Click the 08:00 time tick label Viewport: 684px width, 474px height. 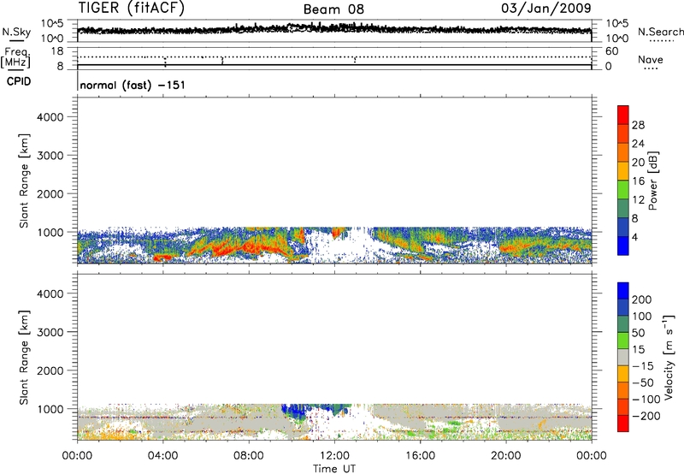(249, 456)
